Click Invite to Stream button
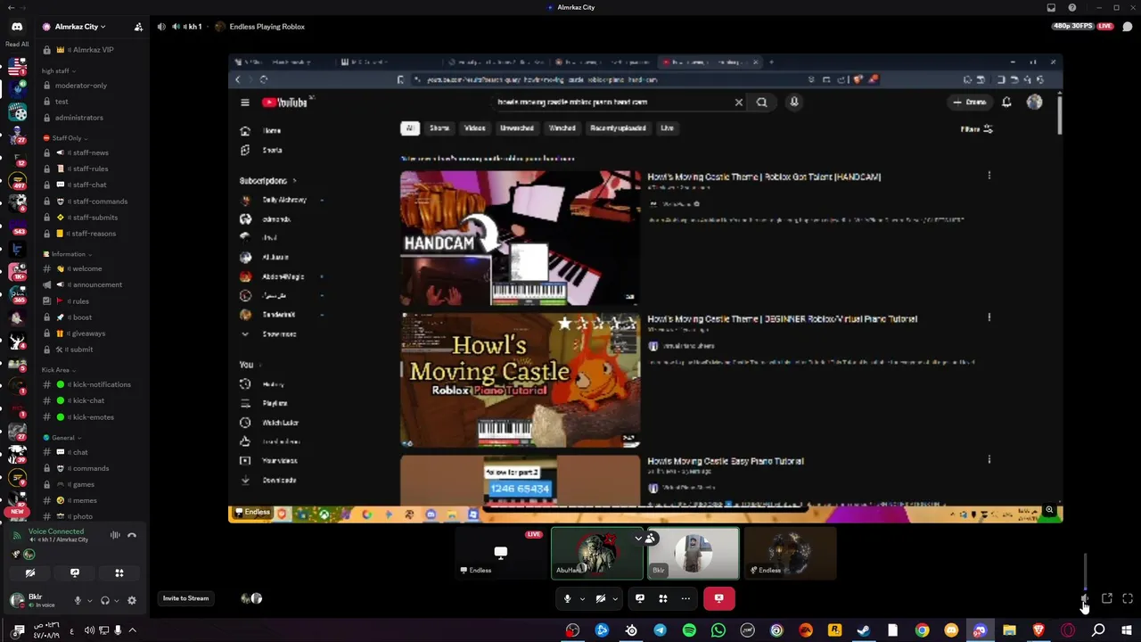Screen dimensions: 1141x642 185,598
